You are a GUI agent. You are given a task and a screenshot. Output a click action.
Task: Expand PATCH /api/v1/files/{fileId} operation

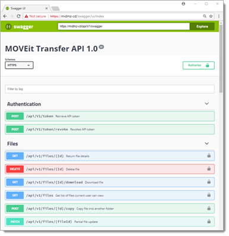click(110, 222)
